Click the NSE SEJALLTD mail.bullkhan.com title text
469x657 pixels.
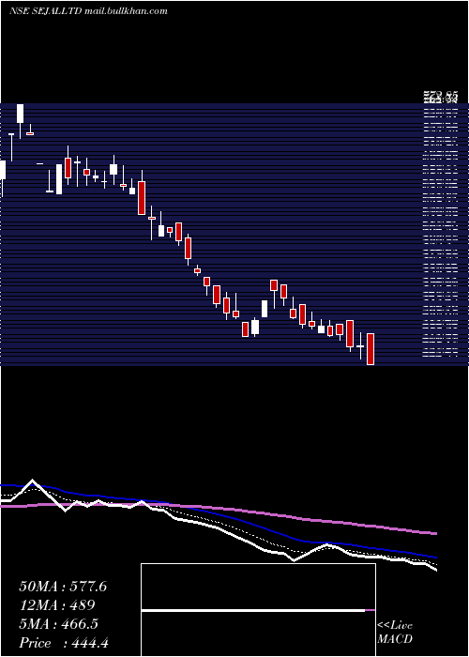[88, 11]
